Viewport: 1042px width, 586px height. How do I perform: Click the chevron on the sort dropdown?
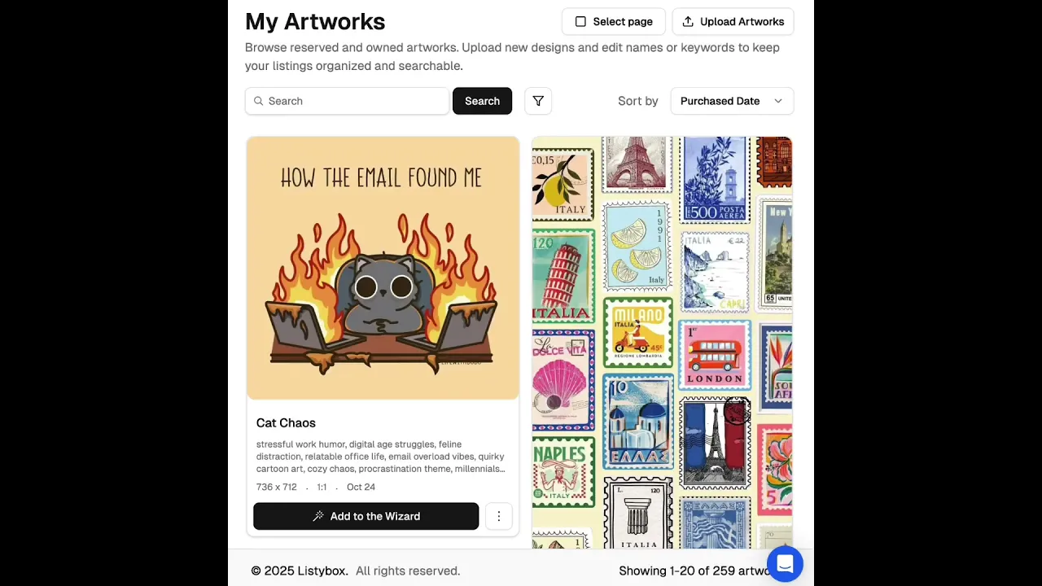pyautogui.click(x=778, y=101)
